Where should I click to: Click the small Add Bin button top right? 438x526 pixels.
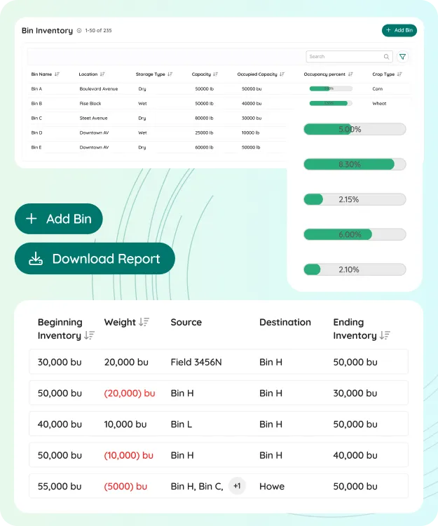[x=399, y=30]
